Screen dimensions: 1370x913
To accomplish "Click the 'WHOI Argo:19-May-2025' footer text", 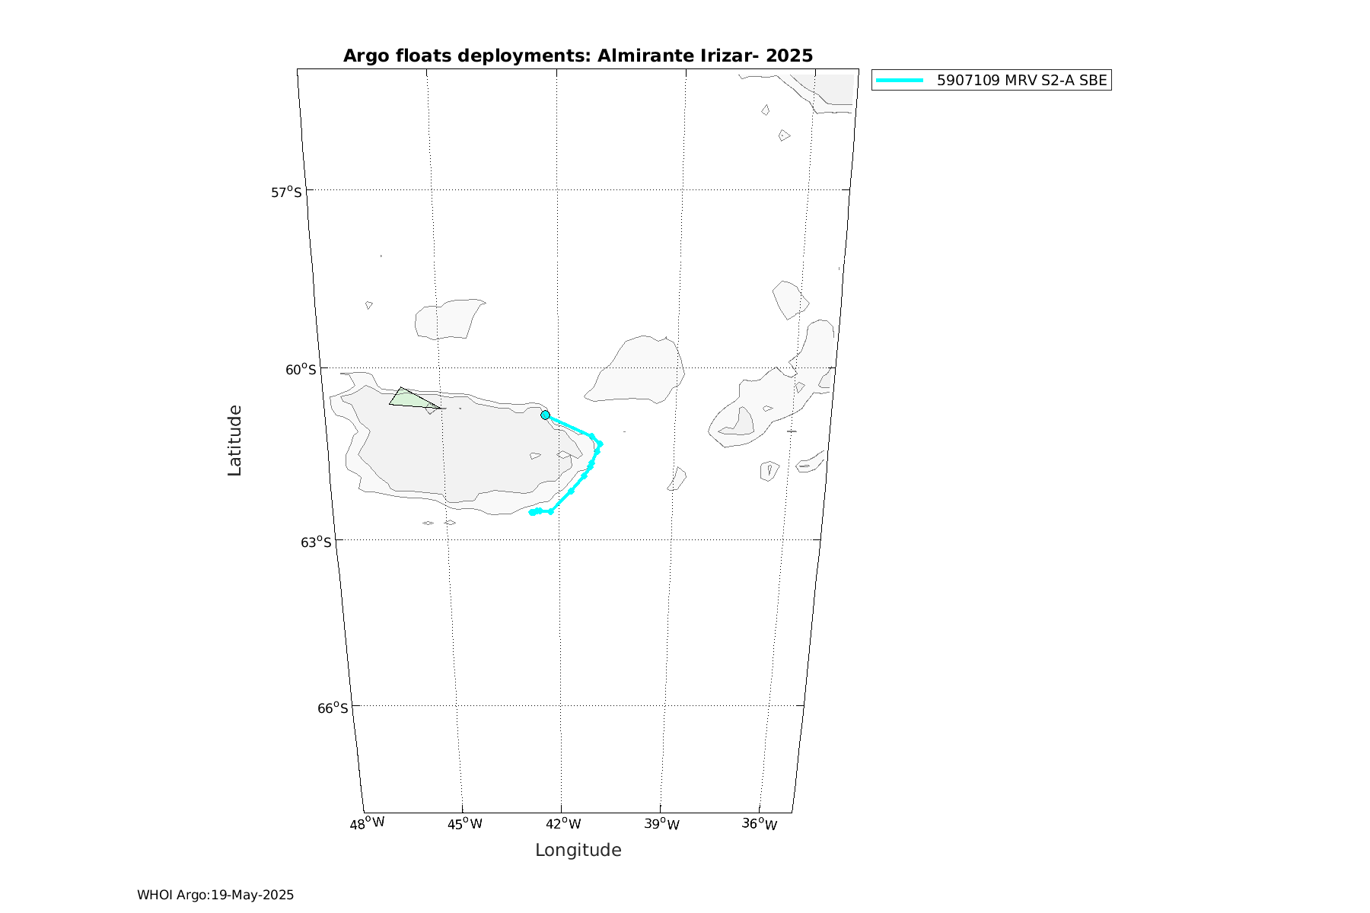I will [x=215, y=895].
